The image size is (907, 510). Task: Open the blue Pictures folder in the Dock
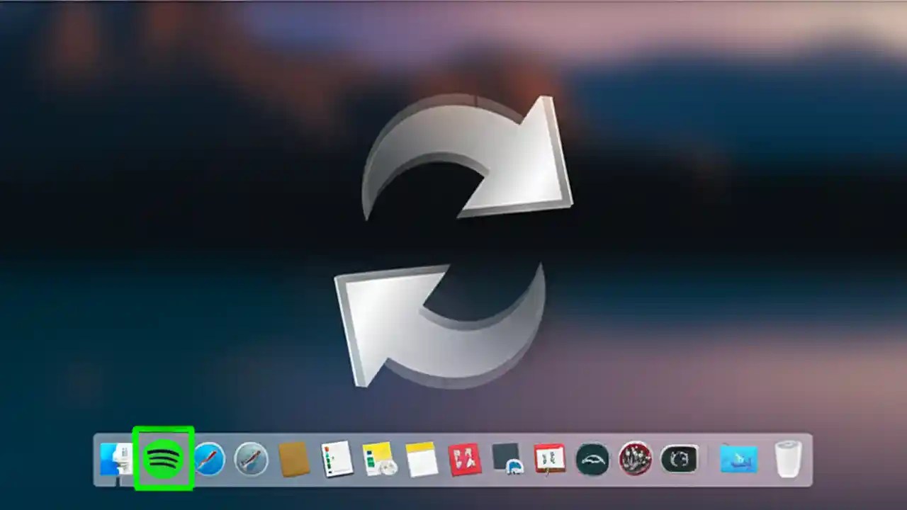[739, 459]
